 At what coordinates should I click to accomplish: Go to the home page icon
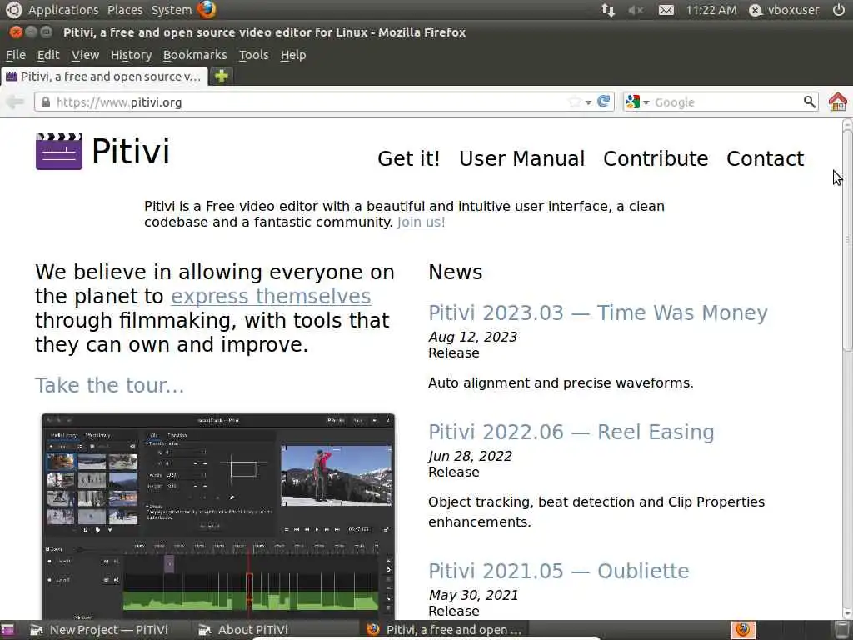(x=838, y=102)
